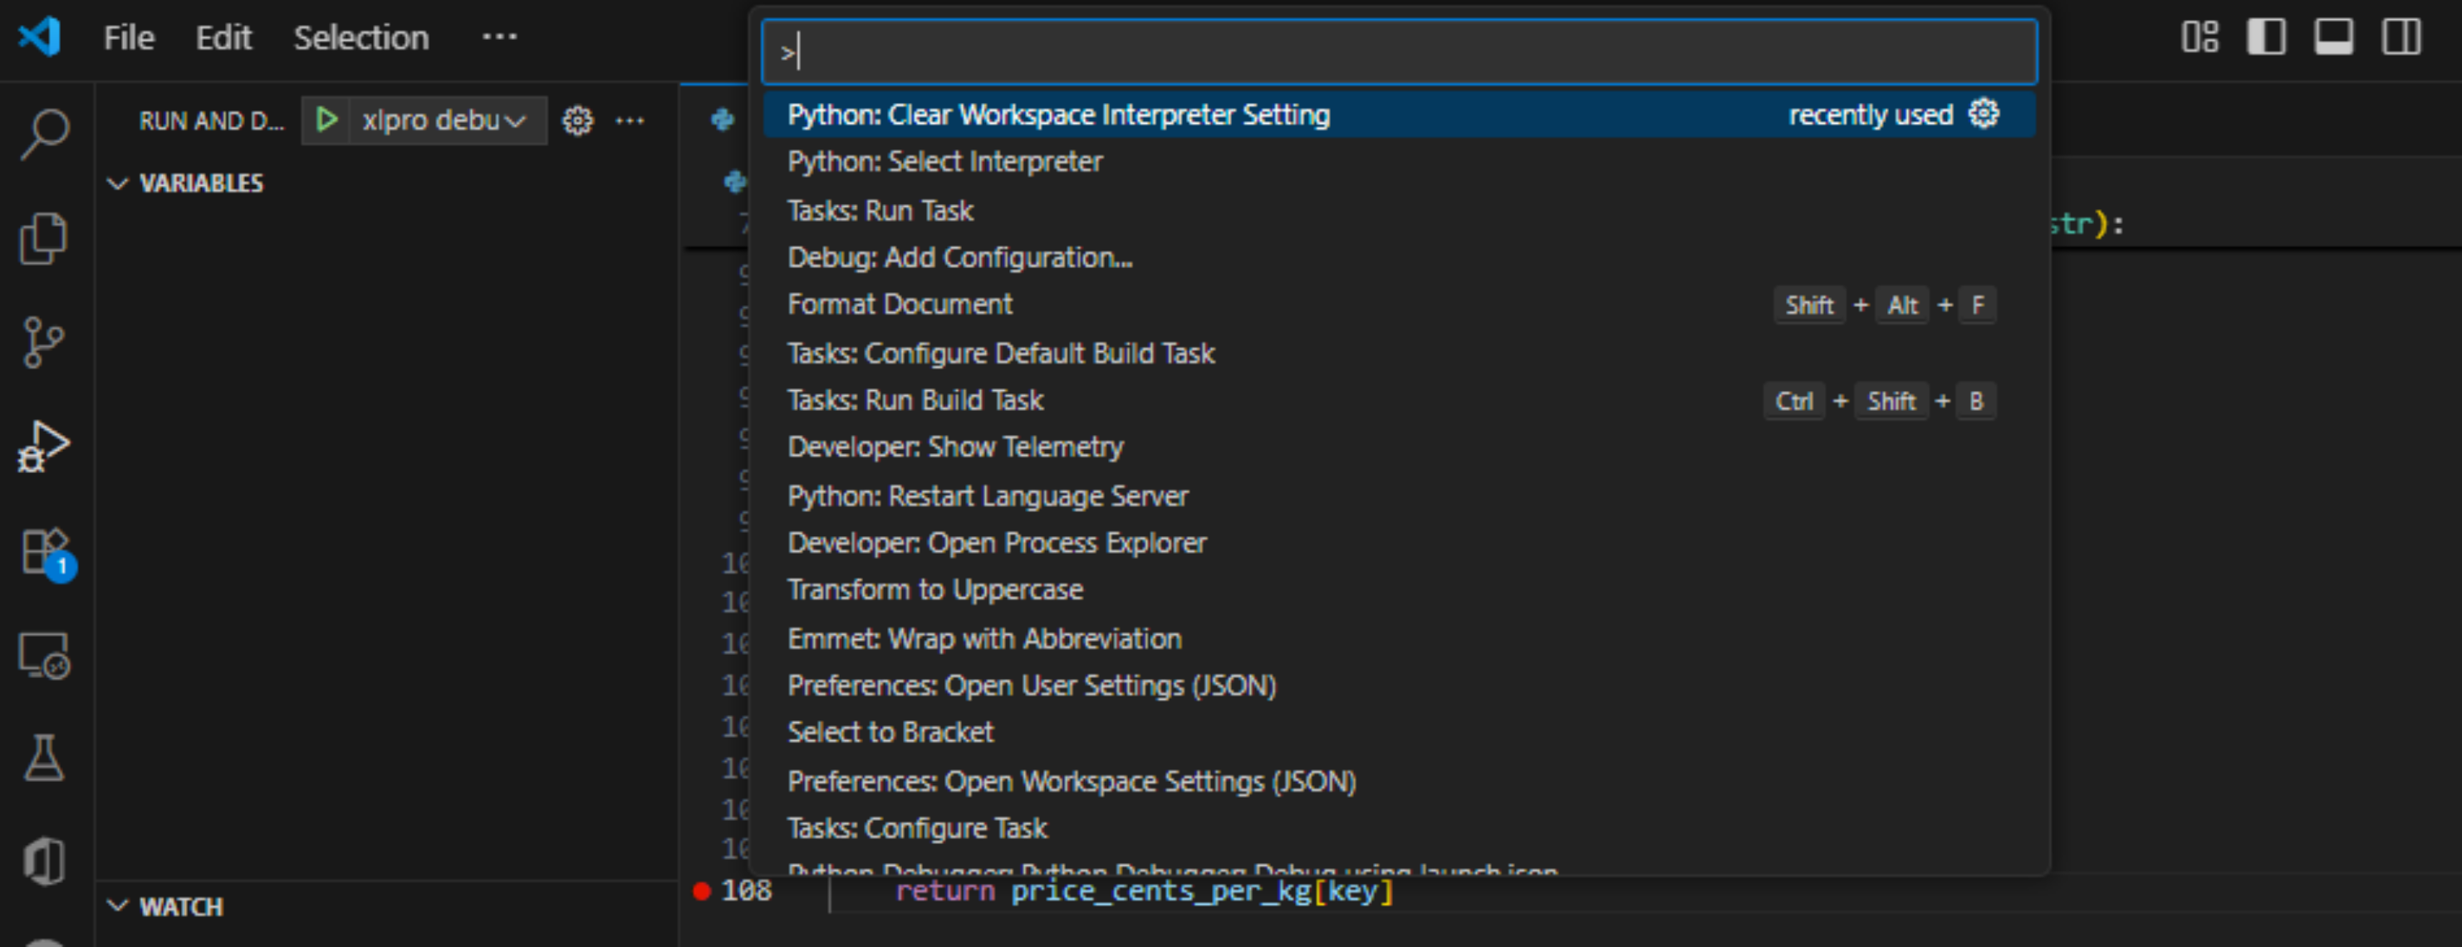Select Developer: Open Process Explorer
This screenshot has height=947, width=2462.
click(x=1400, y=542)
